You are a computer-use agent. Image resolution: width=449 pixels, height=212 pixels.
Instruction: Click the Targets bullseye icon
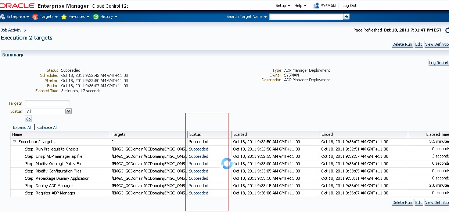coord(35,17)
